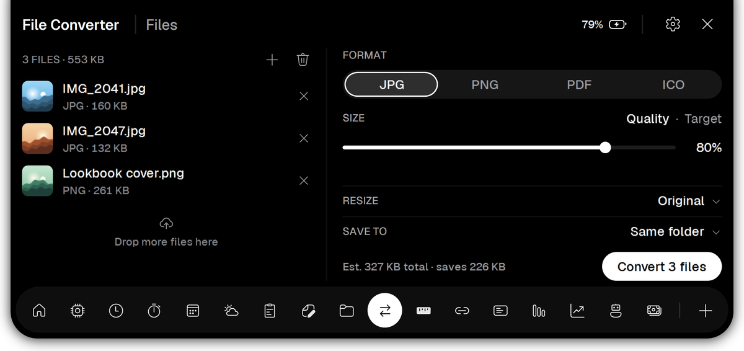The image size is (744, 351).
Task: Open the clipboard widget in dock
Action: (x=270, y=311)
